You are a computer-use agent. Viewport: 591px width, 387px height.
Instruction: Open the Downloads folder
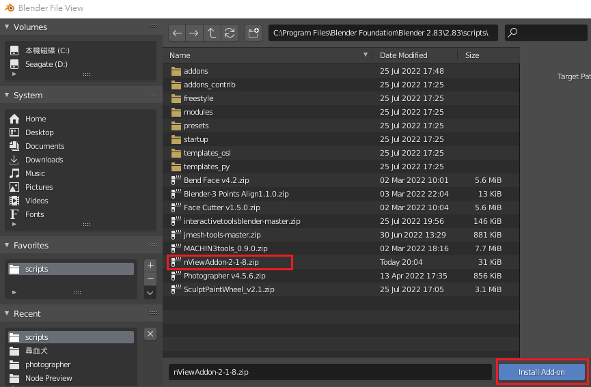pos(72,160)
